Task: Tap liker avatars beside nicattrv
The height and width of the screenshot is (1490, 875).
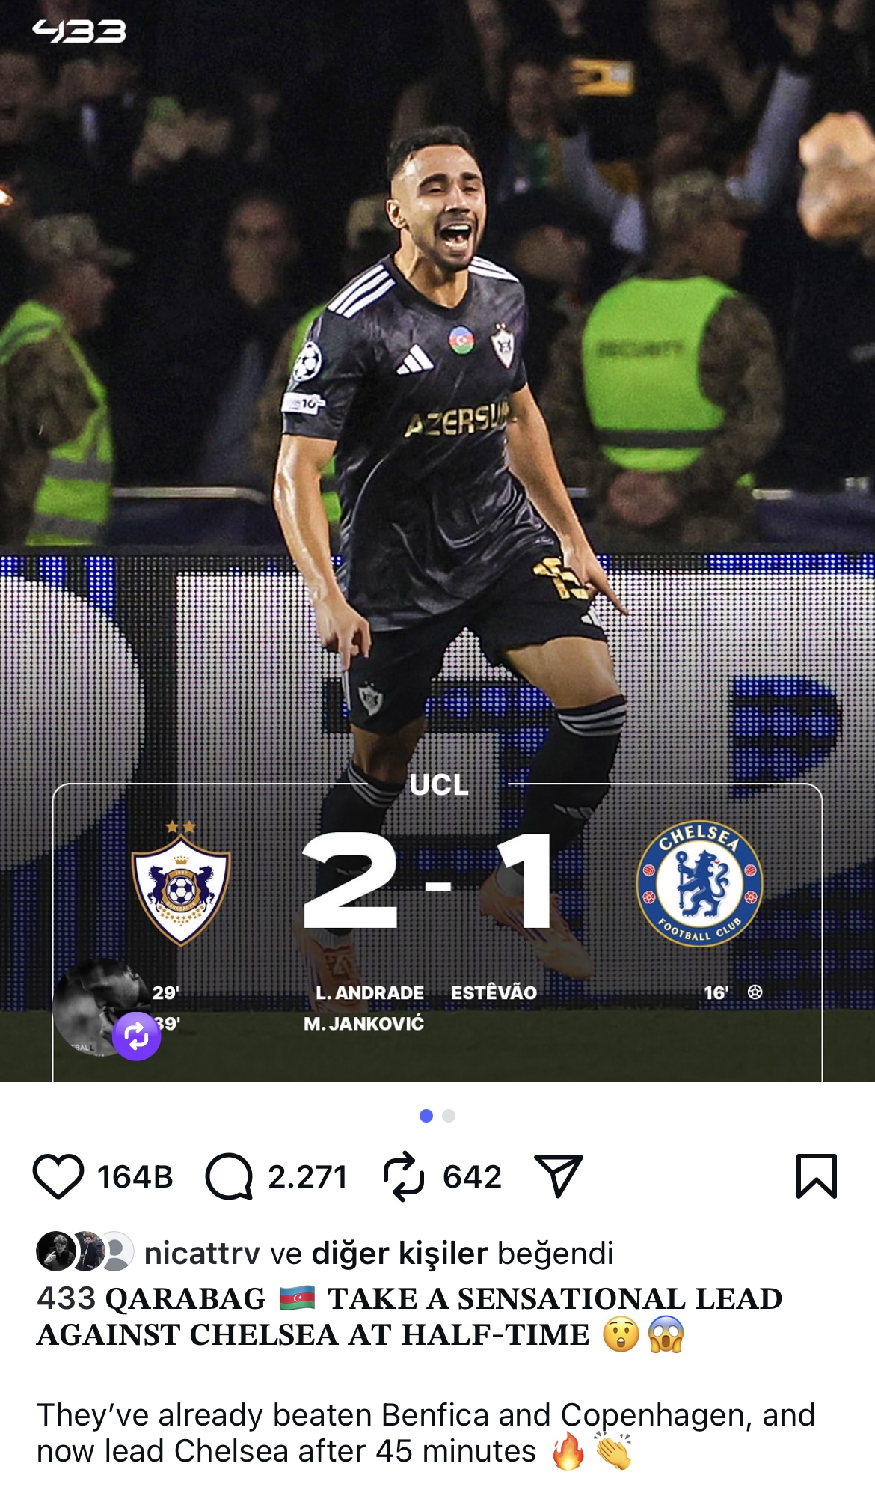Action: pos(85,1251)
